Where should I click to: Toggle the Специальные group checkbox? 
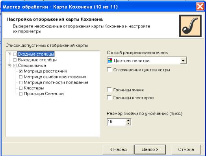pos(15,65)
